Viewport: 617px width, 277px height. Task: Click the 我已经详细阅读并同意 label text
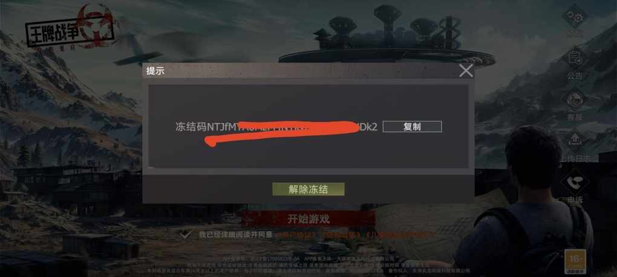tap(235, 235)
